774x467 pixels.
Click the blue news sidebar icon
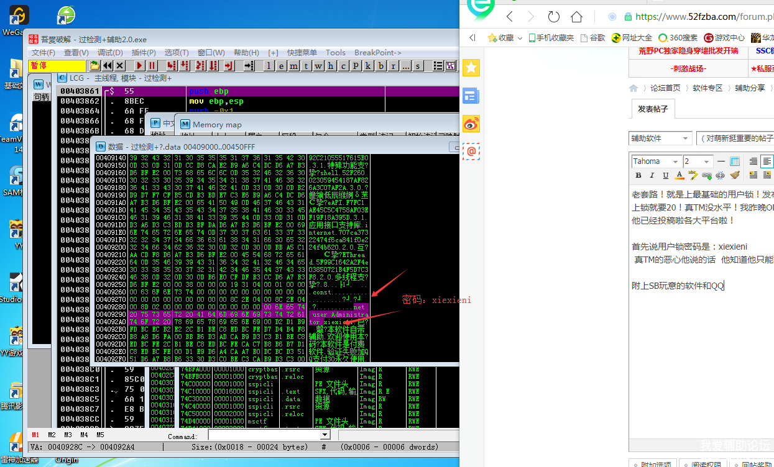tap(471, 96)
